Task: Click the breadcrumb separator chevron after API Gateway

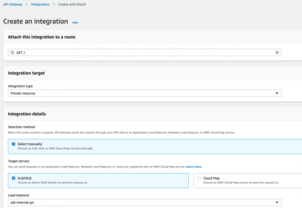Action: (27, 4)
